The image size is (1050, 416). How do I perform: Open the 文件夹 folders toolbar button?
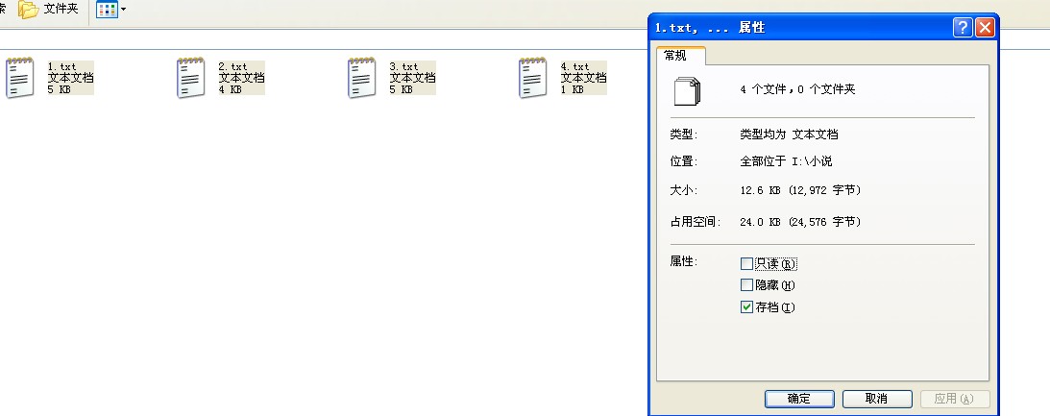(48, 10)
